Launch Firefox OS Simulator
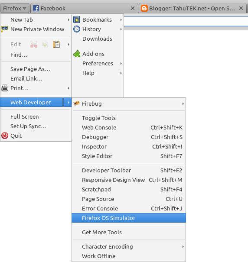 [x=129, y=218]
